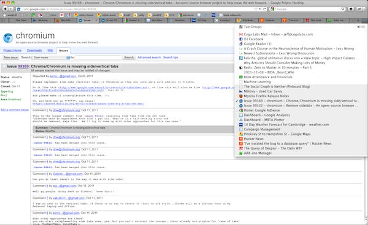Open Redis: Zero to Master entry
Screen dimensions: 368x225
click(x=301, y=68)
